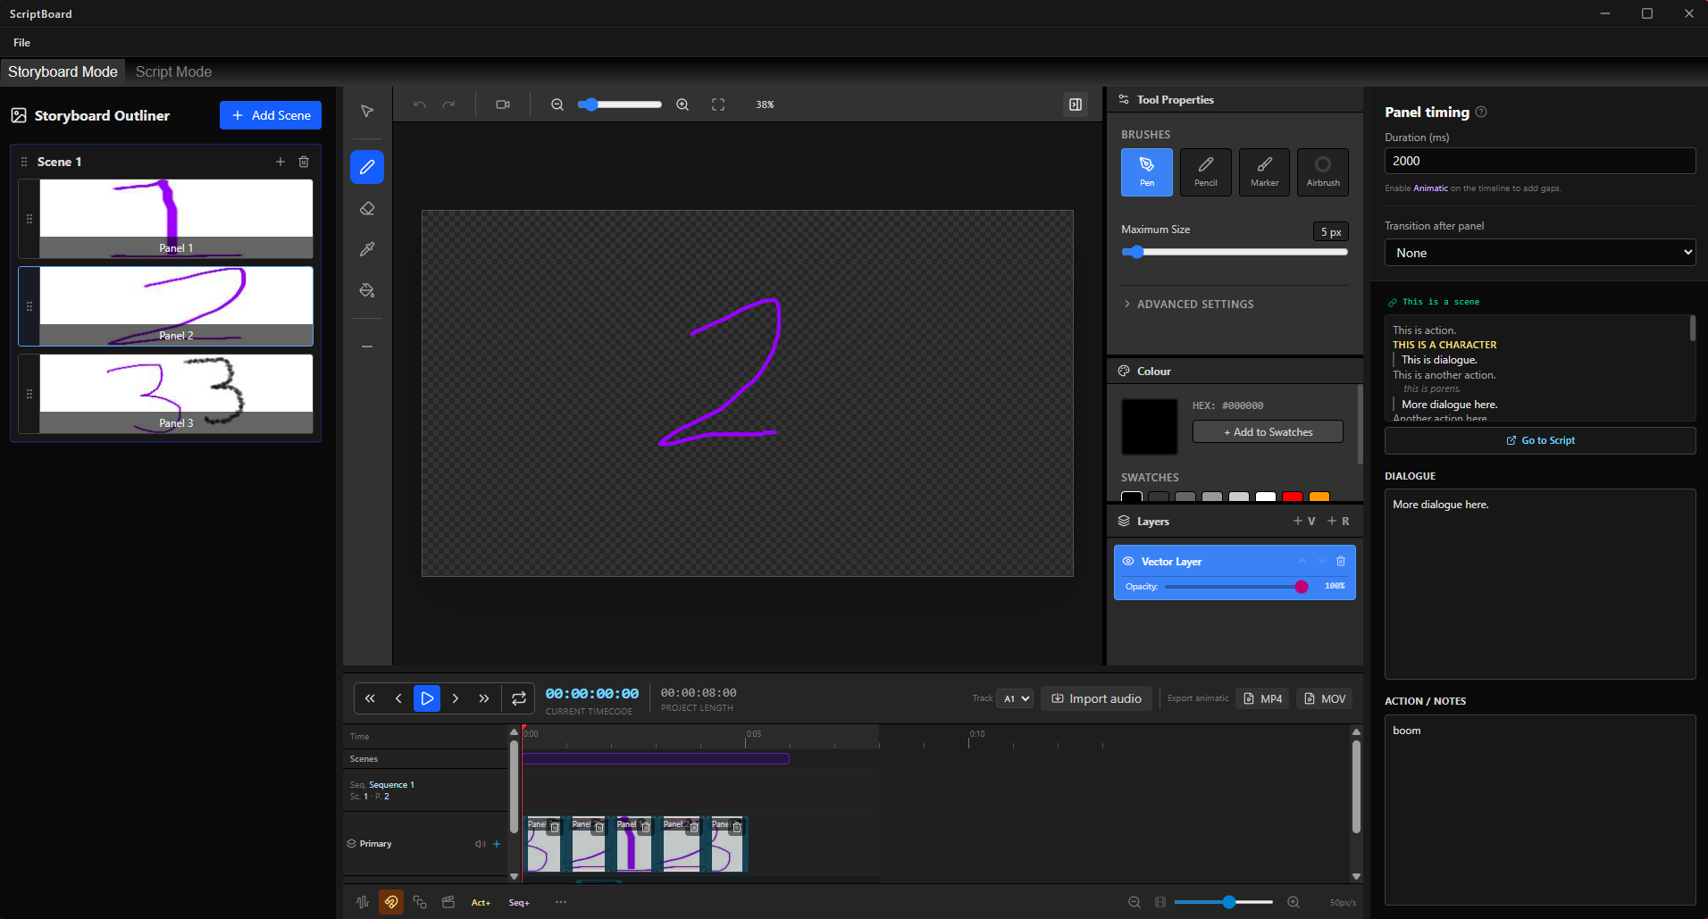Open the timeline more options menu

(x=561, y=902)
